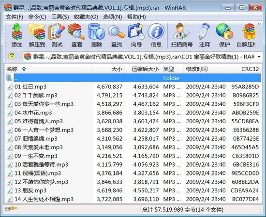
Task: Click the 添加 (Add) toolbar icon
Action: 17,35
